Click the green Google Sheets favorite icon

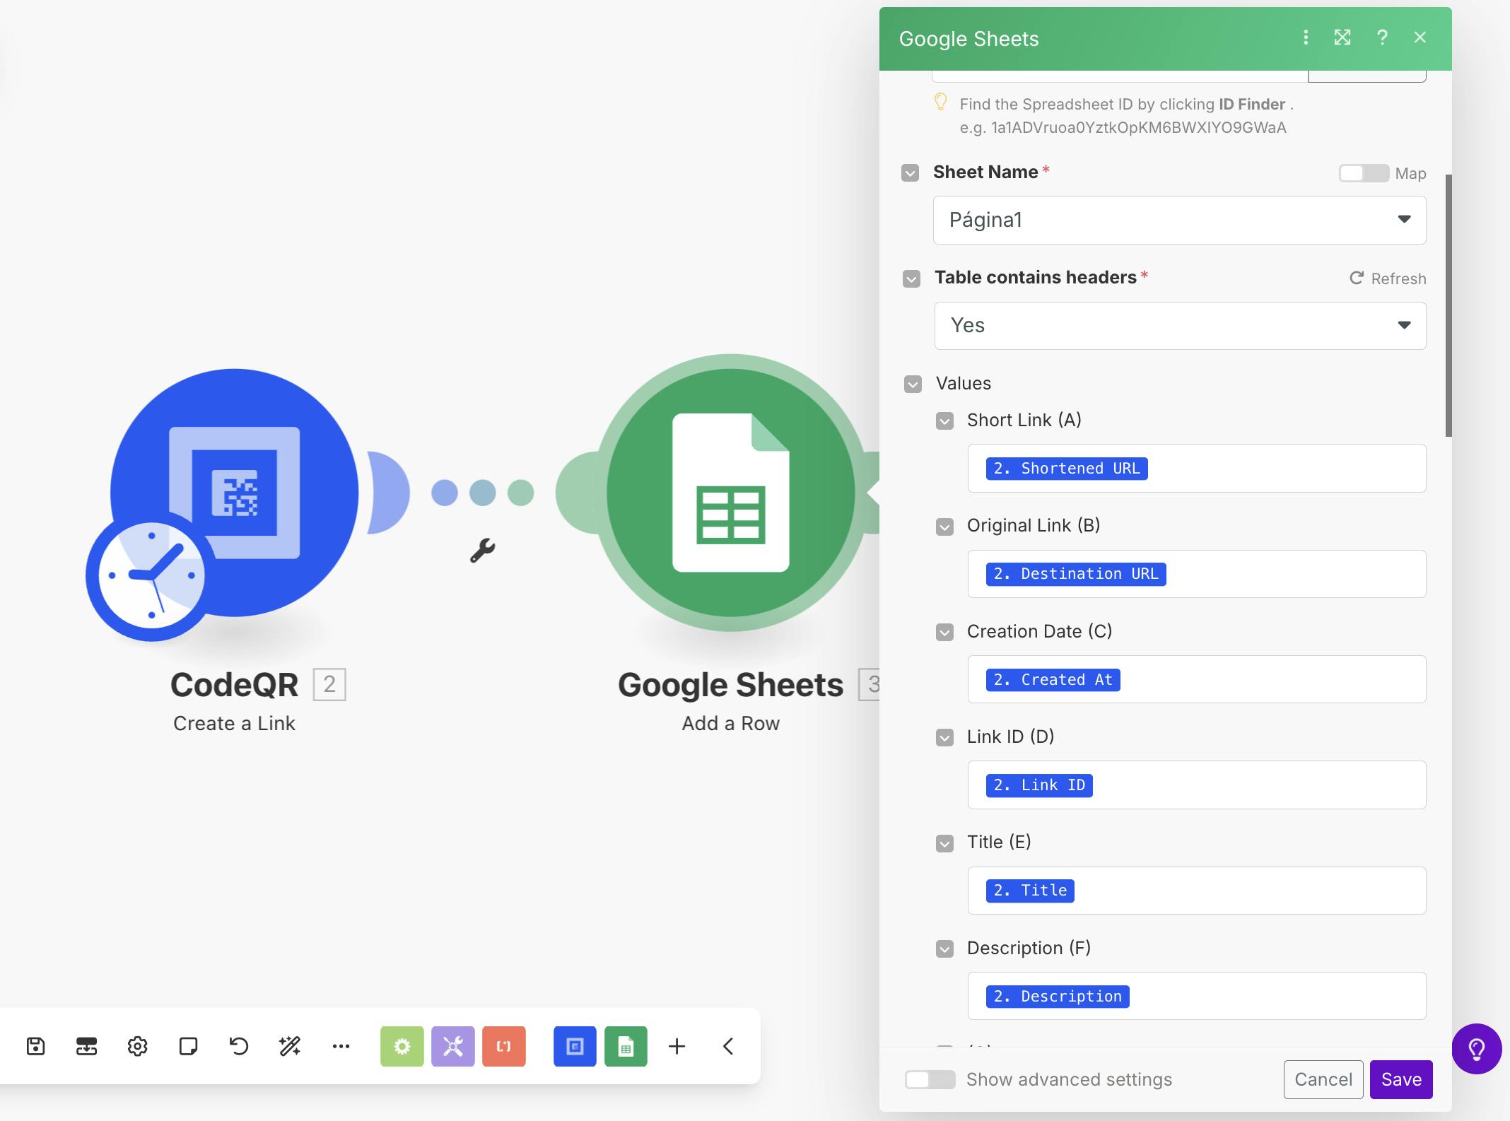tap(626, 1046)
